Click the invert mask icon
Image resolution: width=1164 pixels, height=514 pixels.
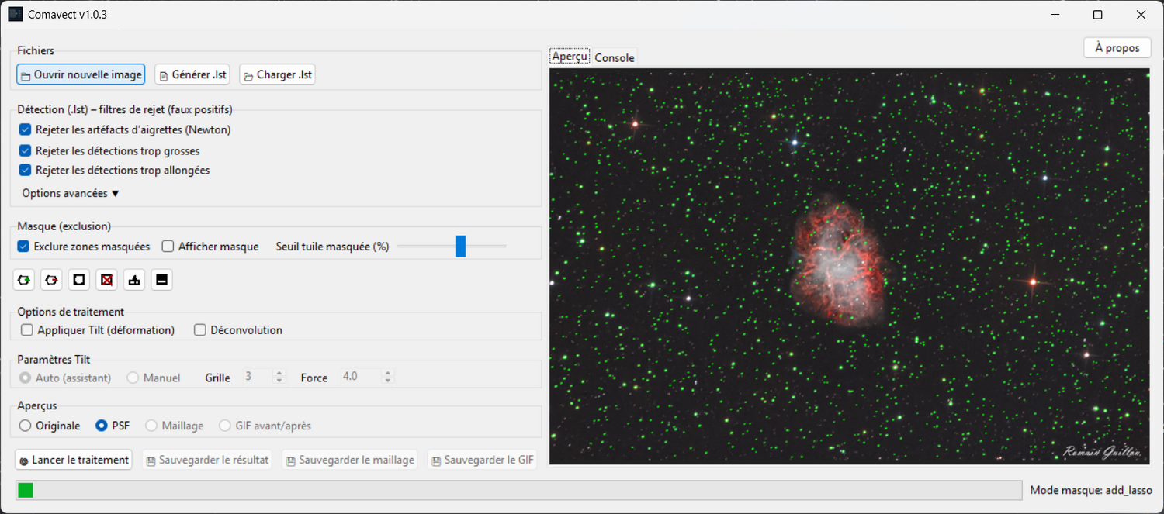(161, 279)
